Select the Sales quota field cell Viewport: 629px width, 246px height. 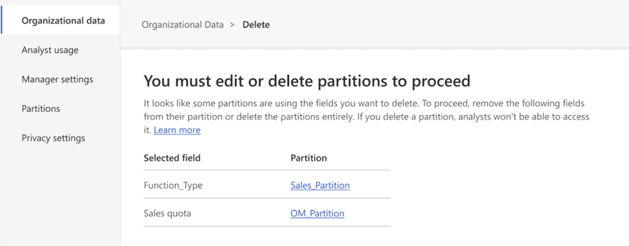pyautogui.click(x=167, y=214)
